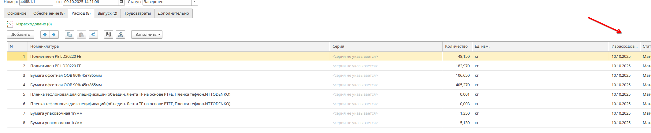Image resolution: width=651 pixels, height=133 pixels.
Task: Open the Заполнить dropdown menu
Action: 147,35
